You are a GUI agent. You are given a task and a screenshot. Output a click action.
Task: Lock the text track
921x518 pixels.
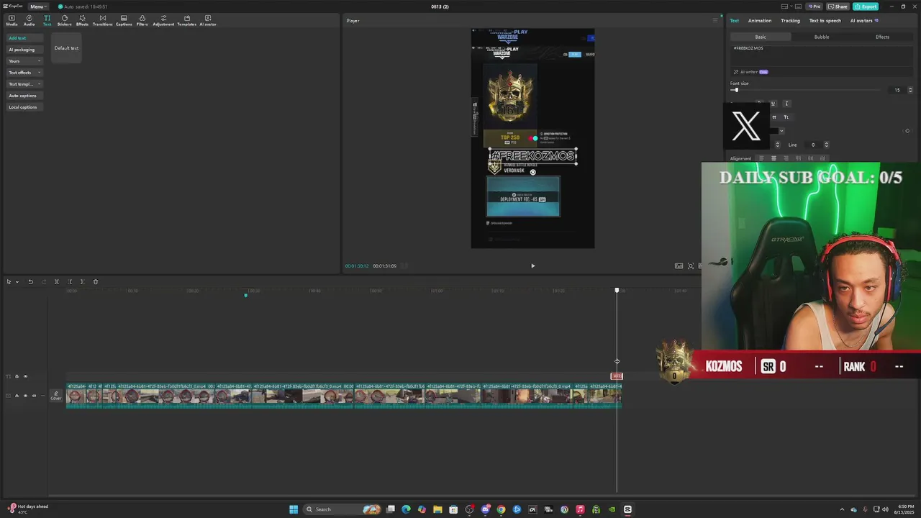[17, 376]
